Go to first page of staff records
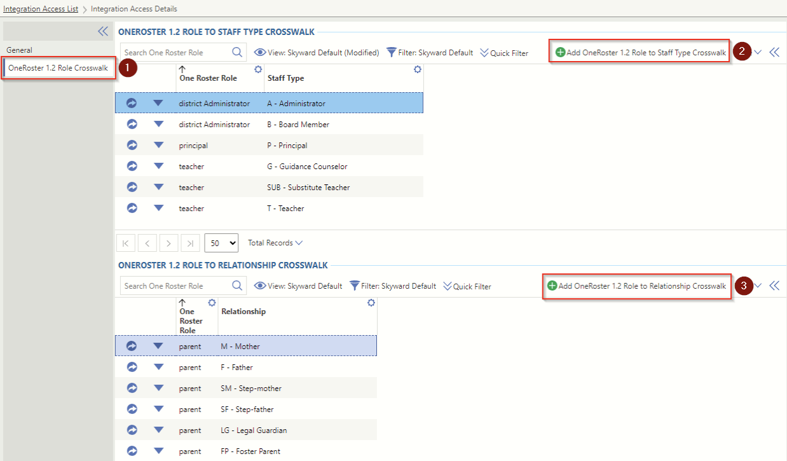This screenshot has height=461, width=787. tap(126, 243)
